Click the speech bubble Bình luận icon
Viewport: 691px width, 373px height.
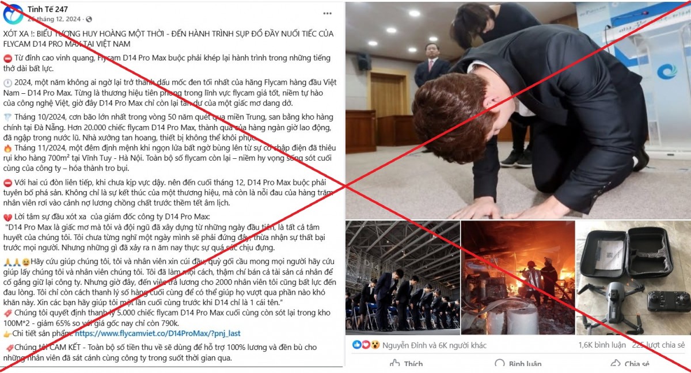coord(500,364)
